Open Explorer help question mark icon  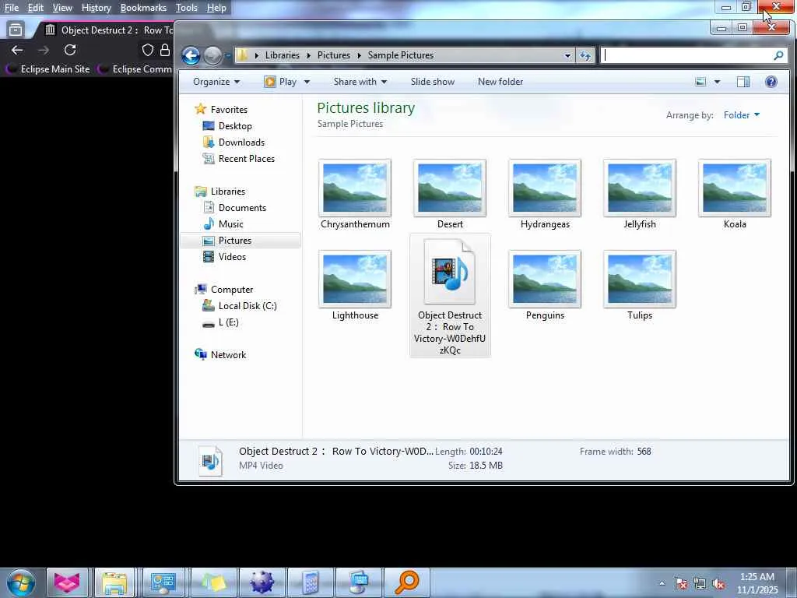[x=771, y=82]
